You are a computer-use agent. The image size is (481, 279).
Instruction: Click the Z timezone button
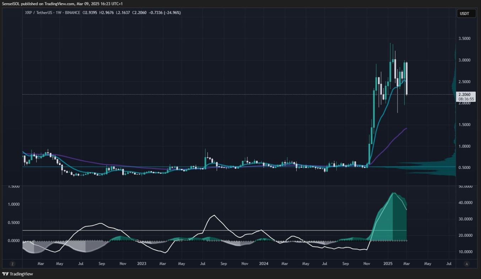tap(12, 264)
